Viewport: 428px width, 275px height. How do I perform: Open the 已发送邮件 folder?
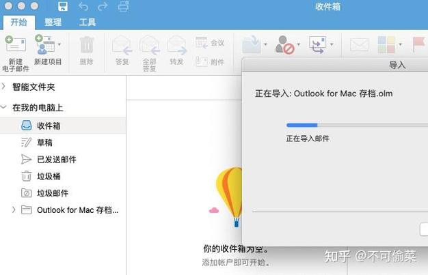(x=63, y=160)
